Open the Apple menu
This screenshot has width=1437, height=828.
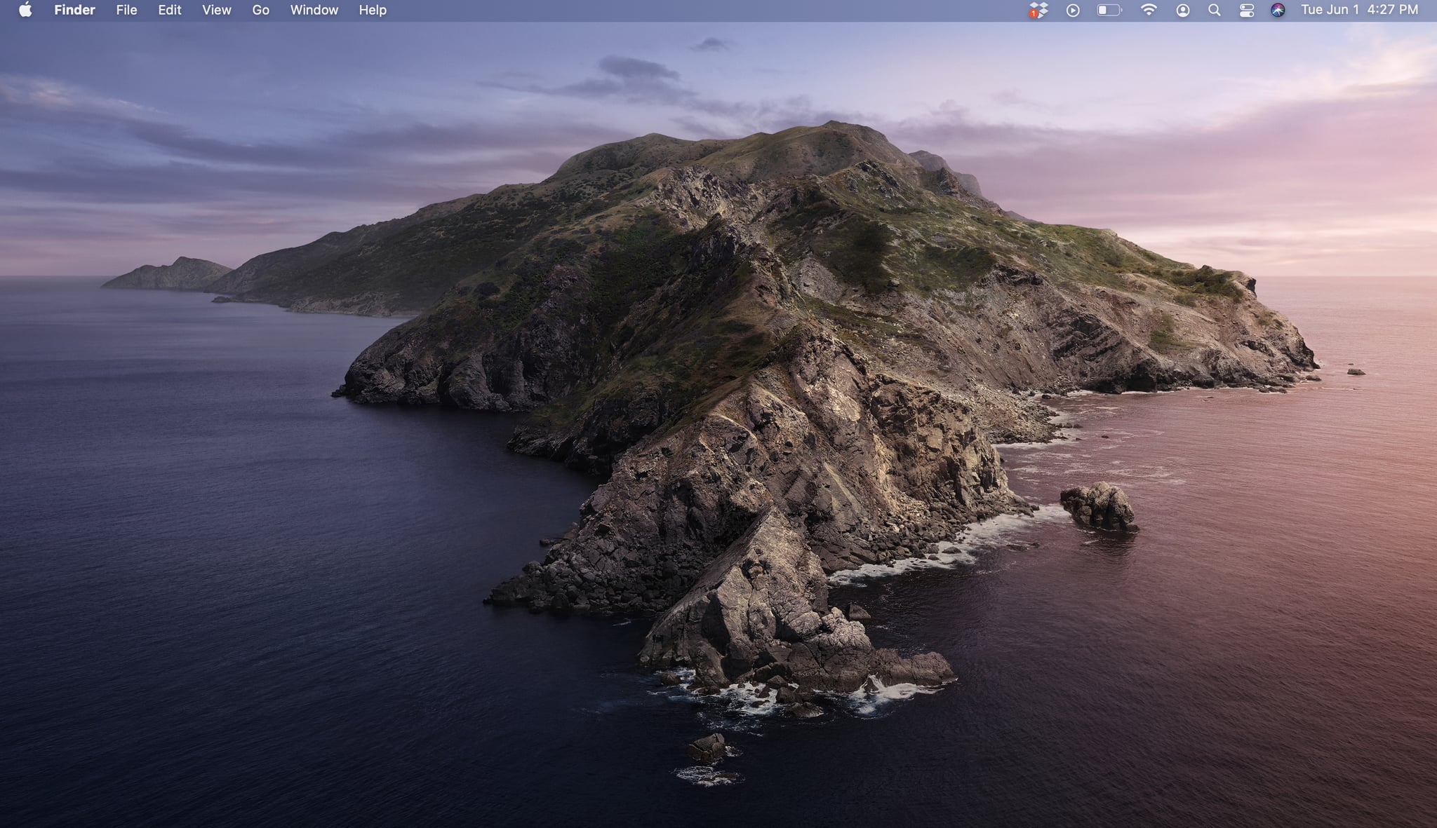point(24,10)
